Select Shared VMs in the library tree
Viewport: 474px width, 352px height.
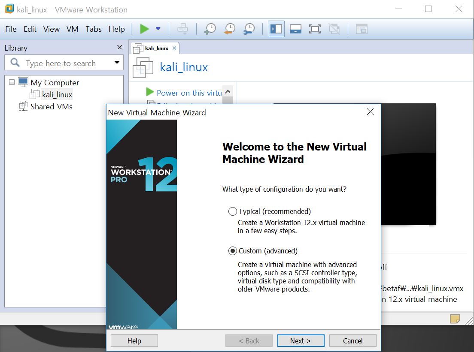pos(52,107)
